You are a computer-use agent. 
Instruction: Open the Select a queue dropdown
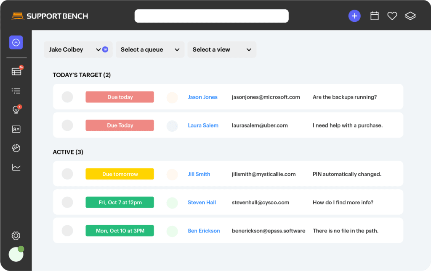[x=150, y=50]
